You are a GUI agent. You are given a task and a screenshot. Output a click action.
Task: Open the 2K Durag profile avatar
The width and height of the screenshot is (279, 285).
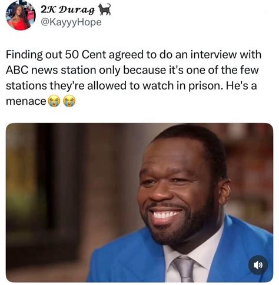point(21,16)
